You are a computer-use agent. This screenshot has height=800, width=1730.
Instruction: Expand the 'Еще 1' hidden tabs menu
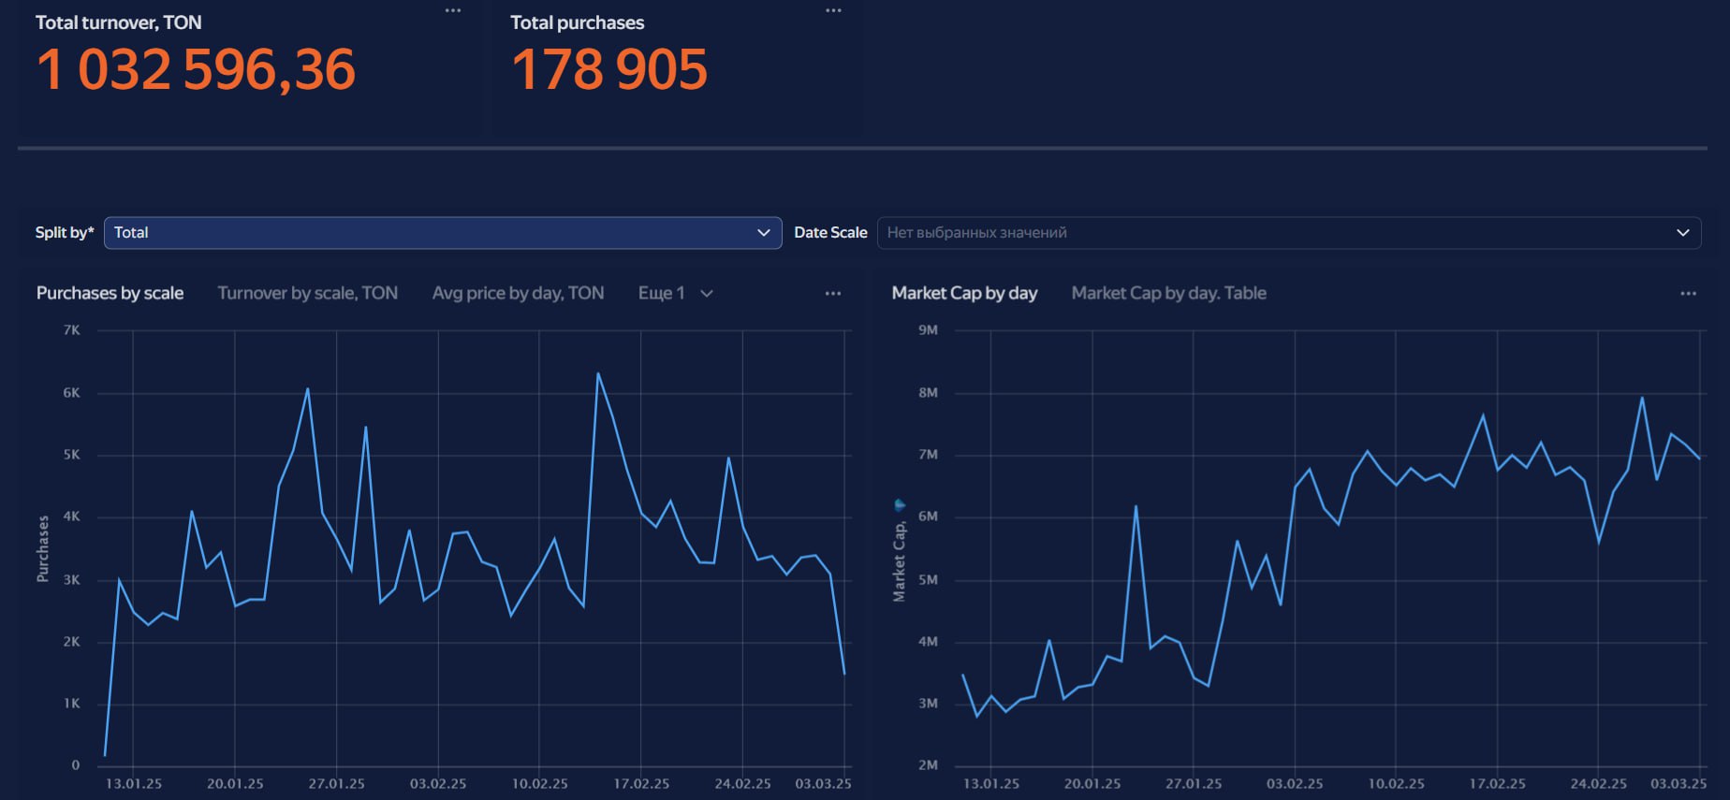click(x=675, y=294)
